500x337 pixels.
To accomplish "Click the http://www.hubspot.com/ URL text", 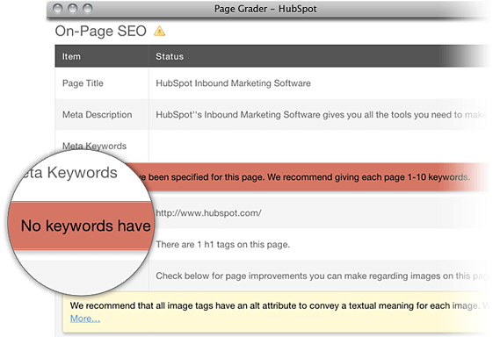I will 208,213.
